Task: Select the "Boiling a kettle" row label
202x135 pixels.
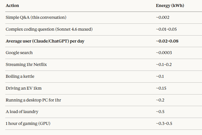Action: [20, 76]
